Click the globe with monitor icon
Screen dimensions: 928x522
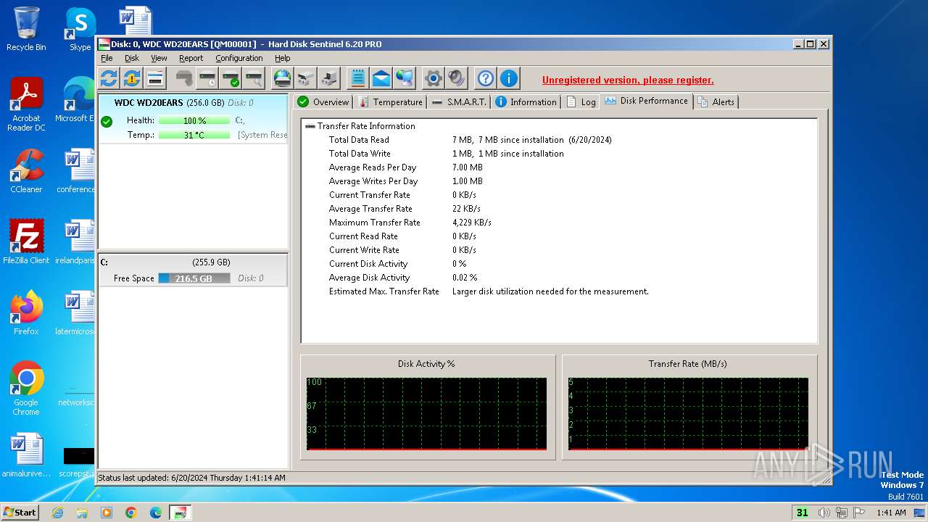point(404,78)
